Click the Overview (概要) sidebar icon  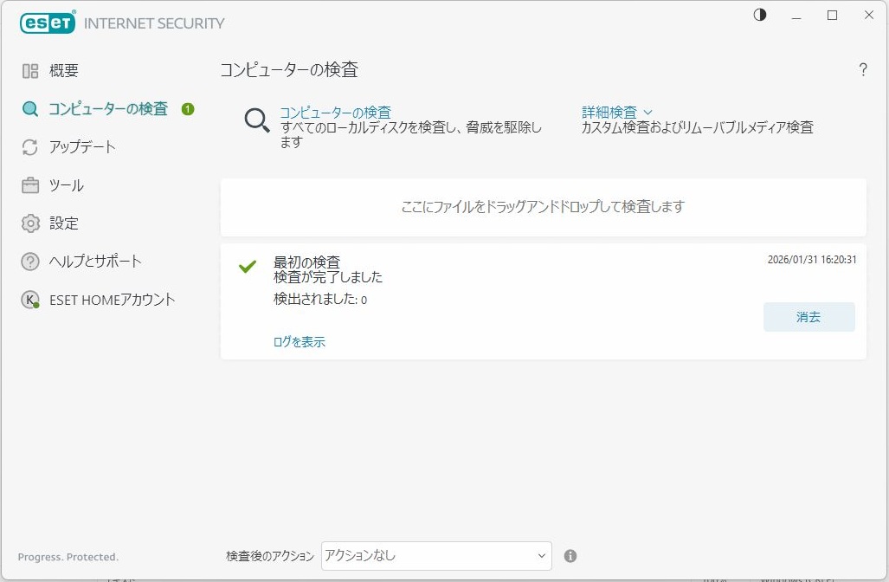[30, 71]
